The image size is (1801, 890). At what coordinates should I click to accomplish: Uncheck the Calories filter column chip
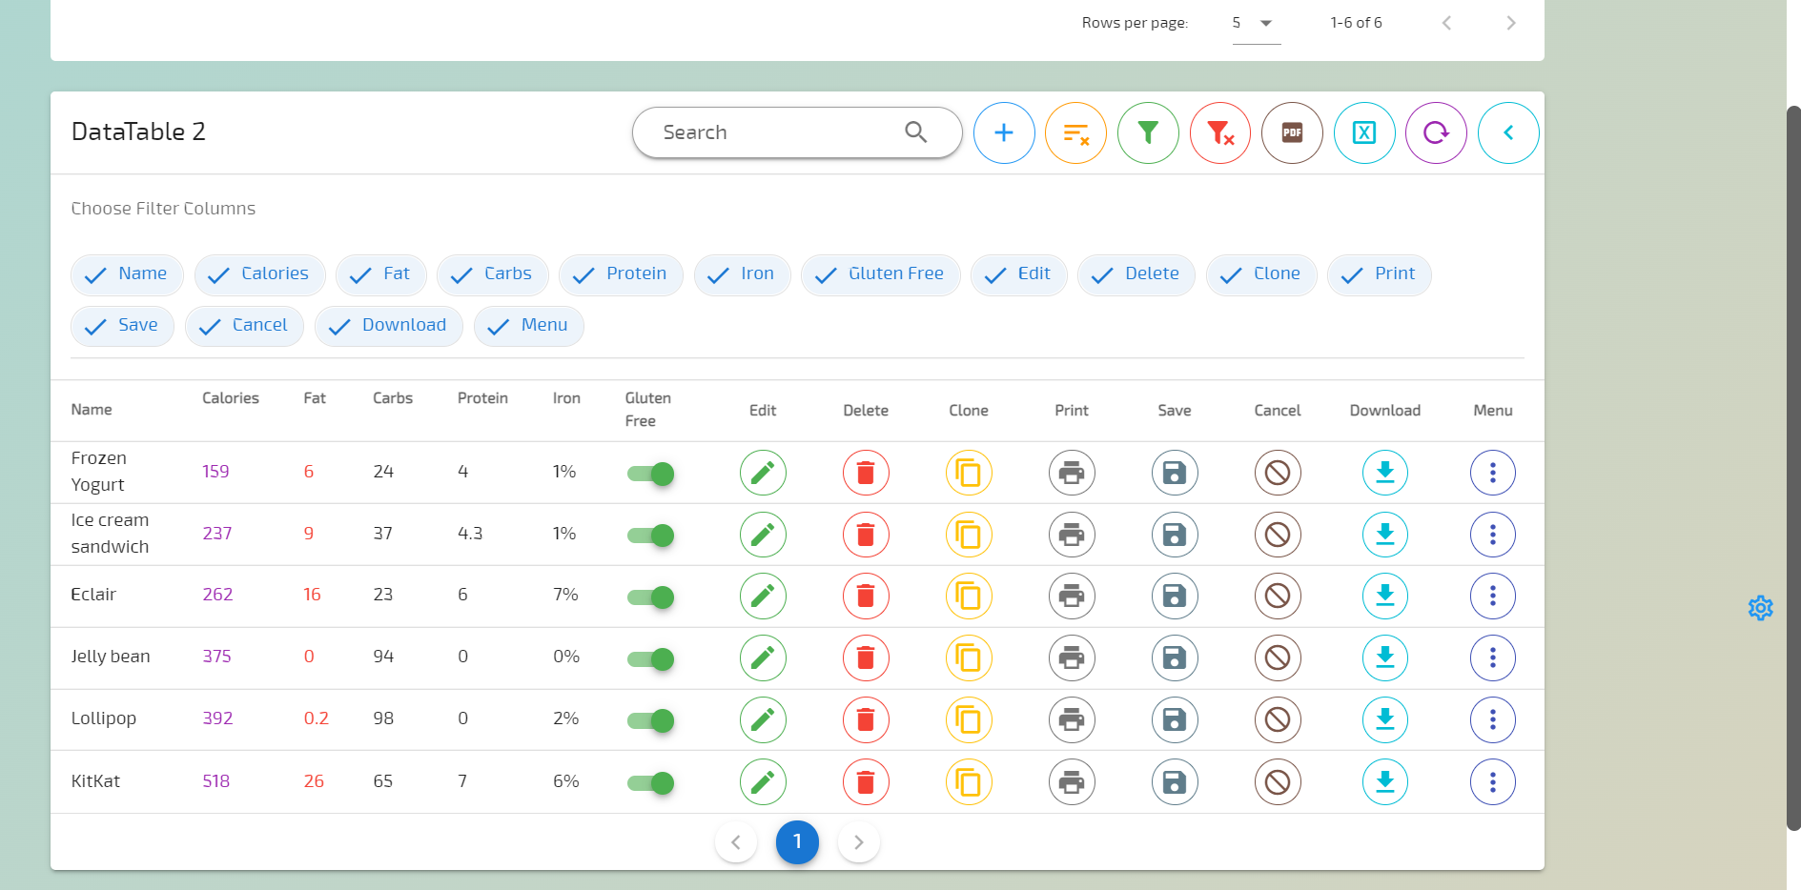point(259,274)
